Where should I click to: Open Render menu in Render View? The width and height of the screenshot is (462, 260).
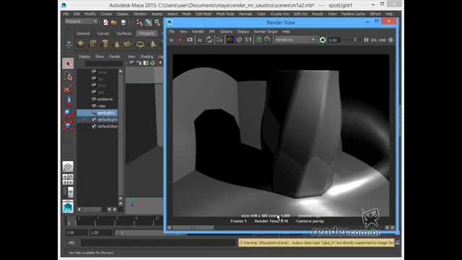click(x=198, y=32)
